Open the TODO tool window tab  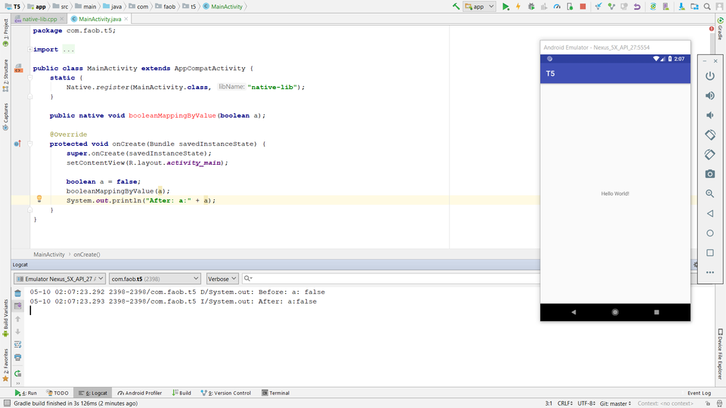click(57, 393)
